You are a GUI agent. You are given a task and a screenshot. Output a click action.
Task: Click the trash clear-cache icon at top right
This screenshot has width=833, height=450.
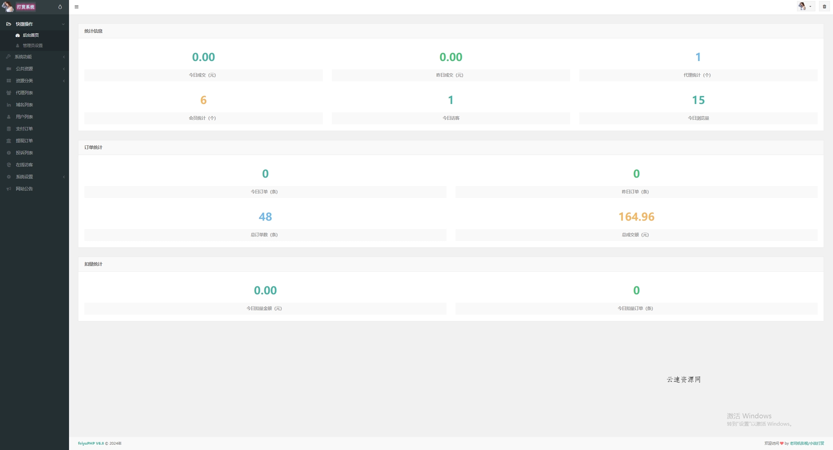click(824, 6)
